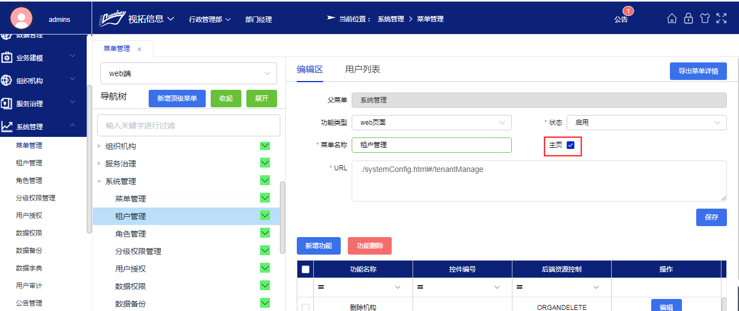Toggle the green checkbox for 数据权限 tree row
Image resolution: width=739 pixels, height=311 pixels.
(265, 285)
